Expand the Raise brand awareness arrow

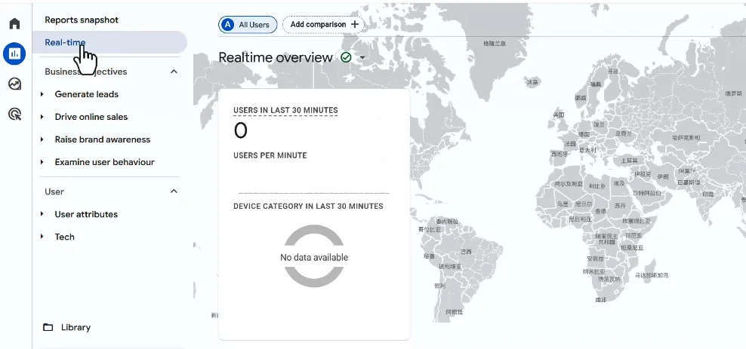[42, 139]
